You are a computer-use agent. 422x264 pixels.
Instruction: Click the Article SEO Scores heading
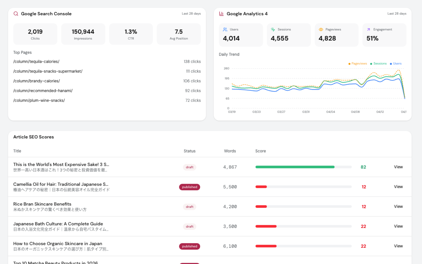(33, 137)
